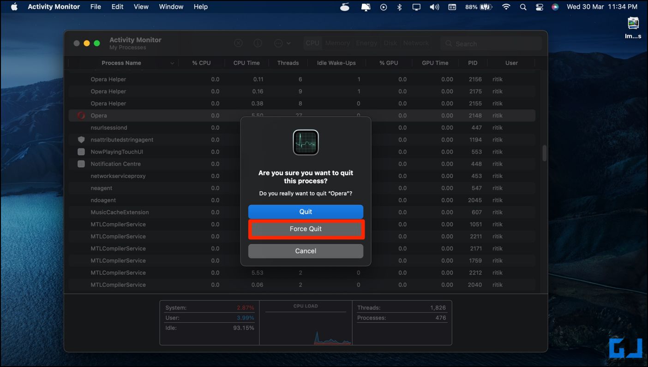Click the Siri menu bar icon

[x=555, y=7]
